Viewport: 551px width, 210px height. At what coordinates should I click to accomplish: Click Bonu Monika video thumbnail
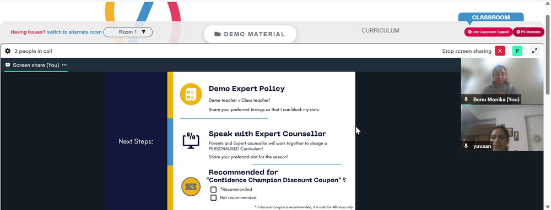point(502,81)
